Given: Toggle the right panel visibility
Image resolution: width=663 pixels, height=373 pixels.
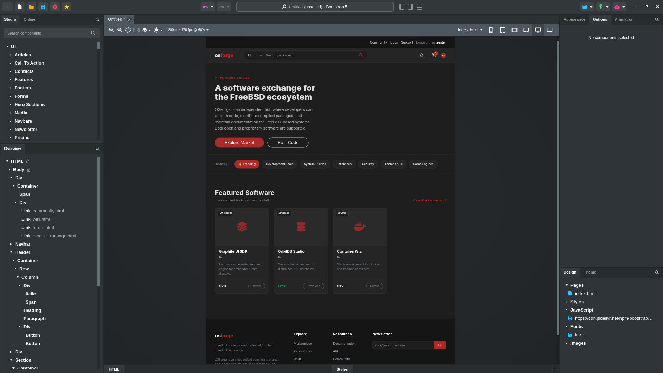Looking at the screenshot, I should point(410,7).
